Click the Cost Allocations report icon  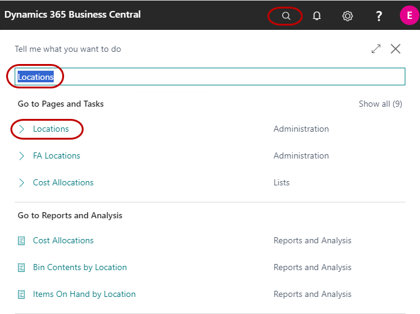tap(22, 241)
